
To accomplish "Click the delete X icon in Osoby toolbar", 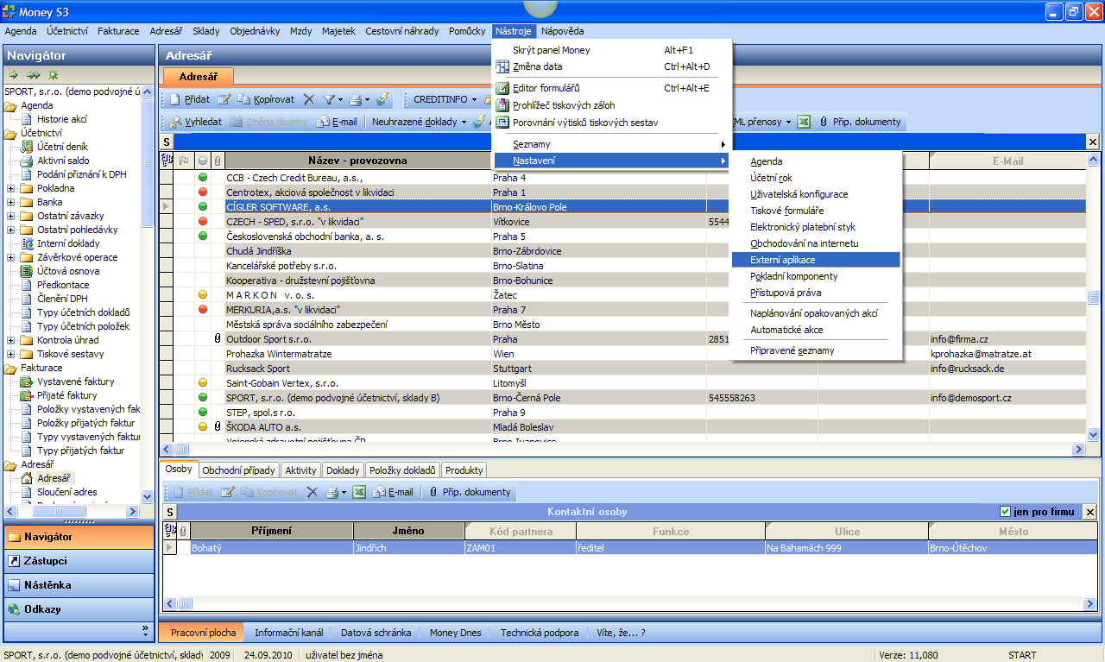I will pos(313,492).
